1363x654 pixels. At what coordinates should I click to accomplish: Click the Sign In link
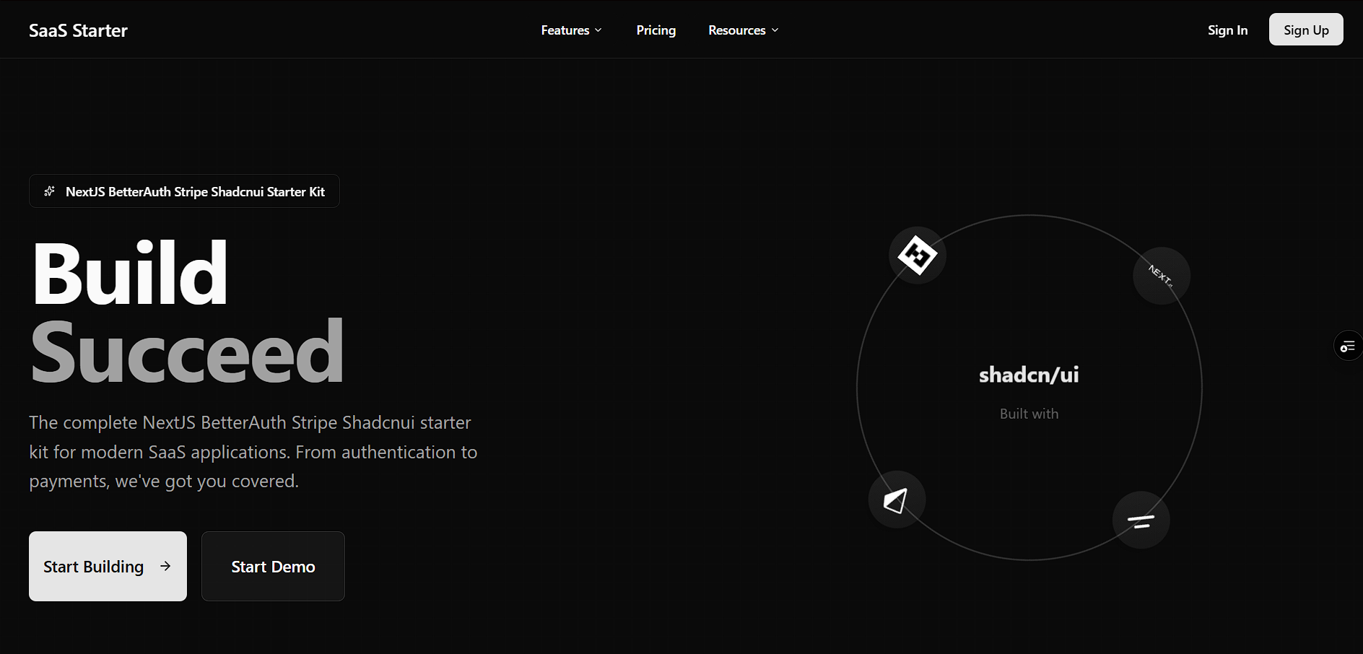click(1227, 30)
